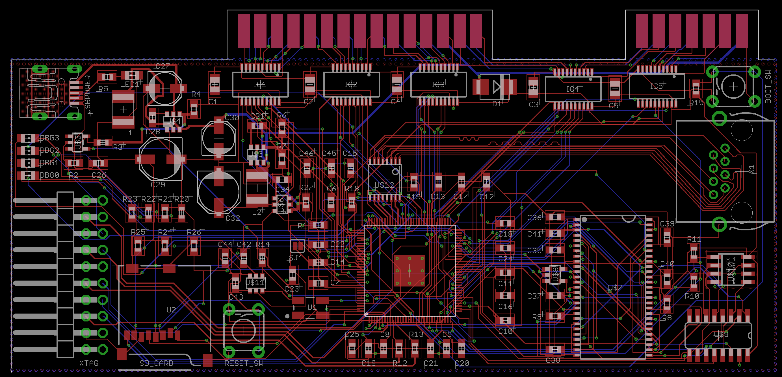Select the central MCU thermal pad

(409, 270)
